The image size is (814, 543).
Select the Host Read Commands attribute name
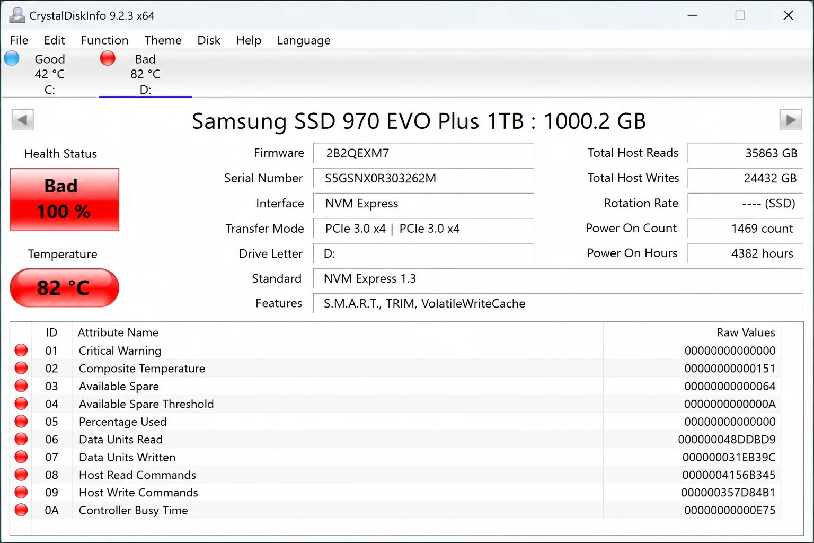click(138, 475)
